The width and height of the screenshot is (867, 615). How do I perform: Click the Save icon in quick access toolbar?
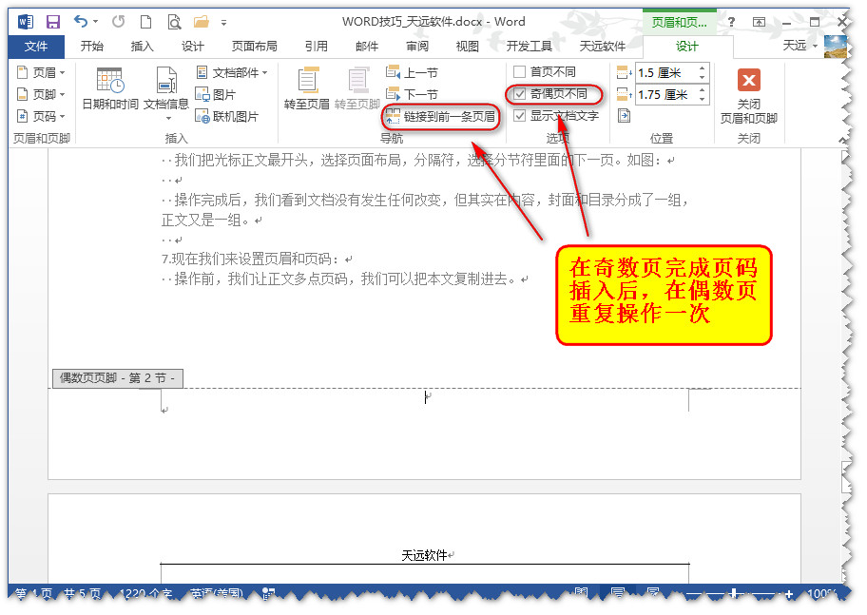[x=53, y=21]
